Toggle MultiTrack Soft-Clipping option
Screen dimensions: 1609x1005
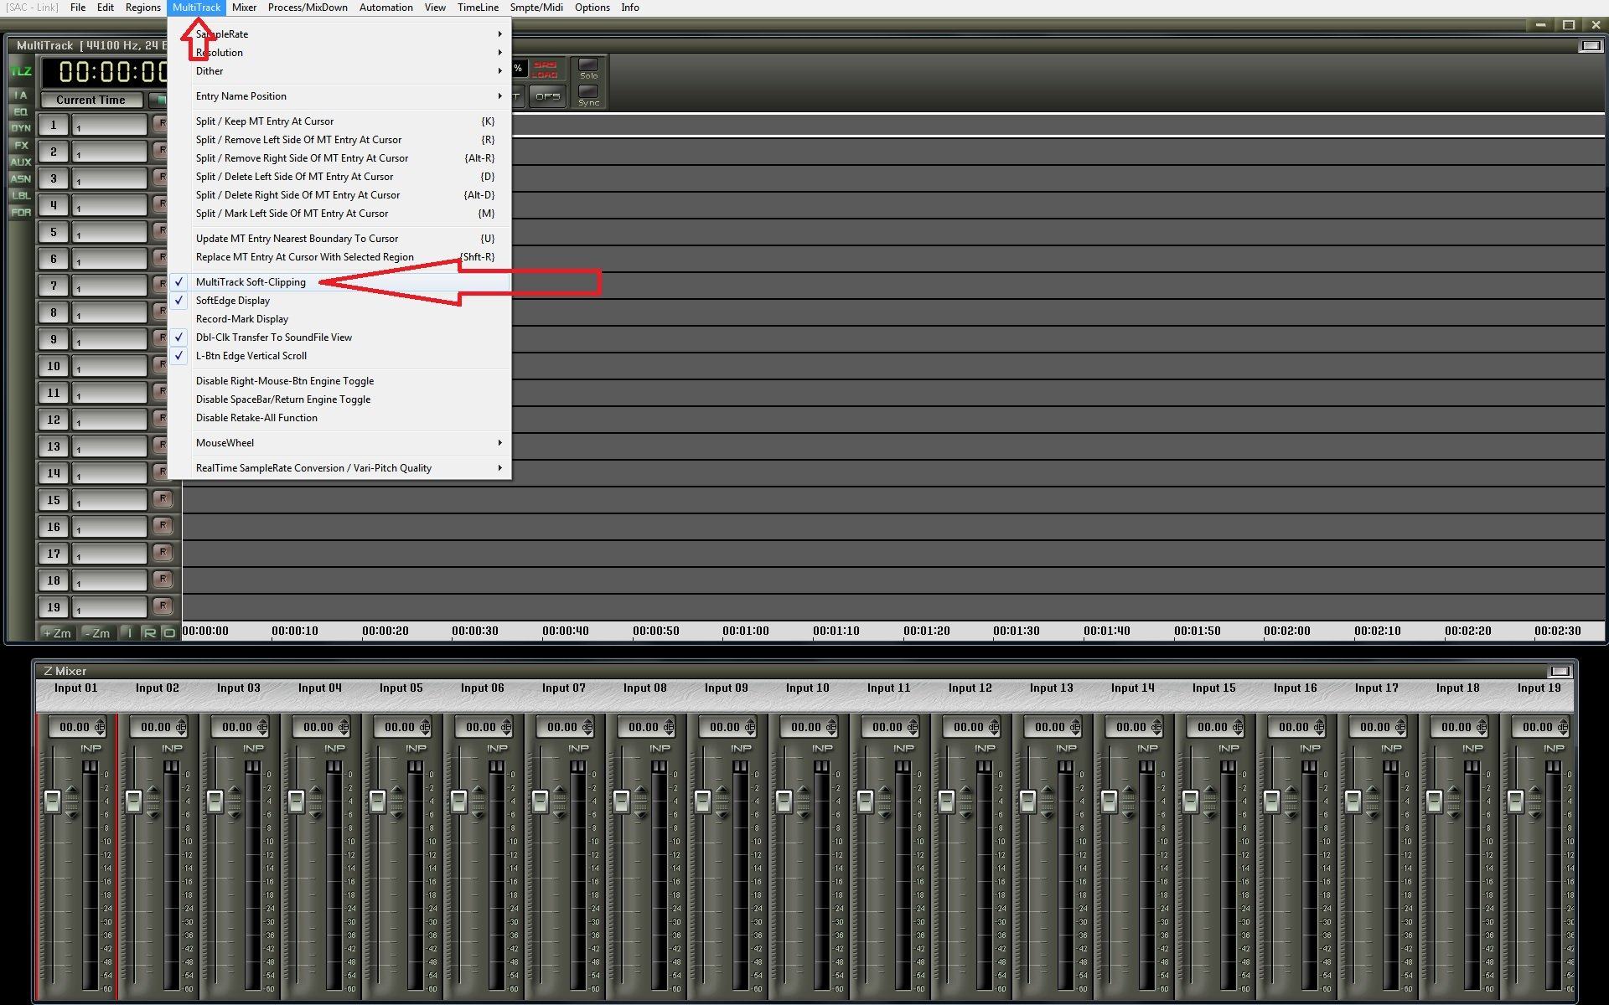[251, 282]
